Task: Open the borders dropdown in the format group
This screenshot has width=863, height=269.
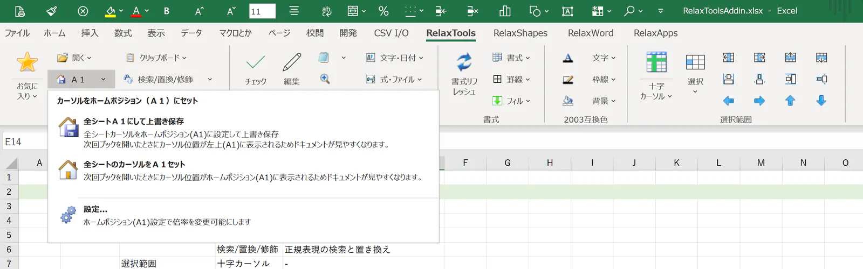Action: [x=511, y=79]
